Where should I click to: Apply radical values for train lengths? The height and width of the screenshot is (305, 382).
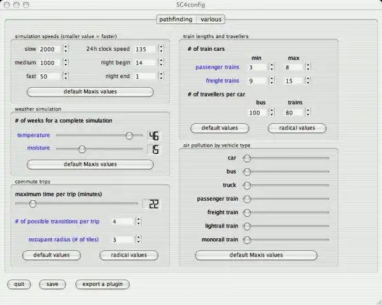(x=297, y=128)
